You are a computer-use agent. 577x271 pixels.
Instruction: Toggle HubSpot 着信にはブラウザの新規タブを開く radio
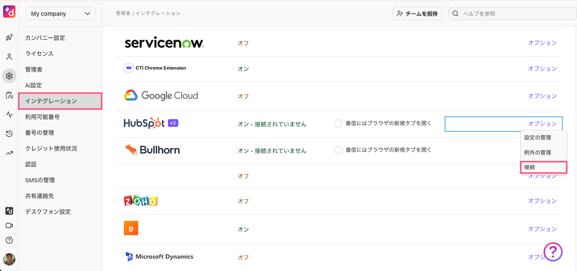point(338,123)
